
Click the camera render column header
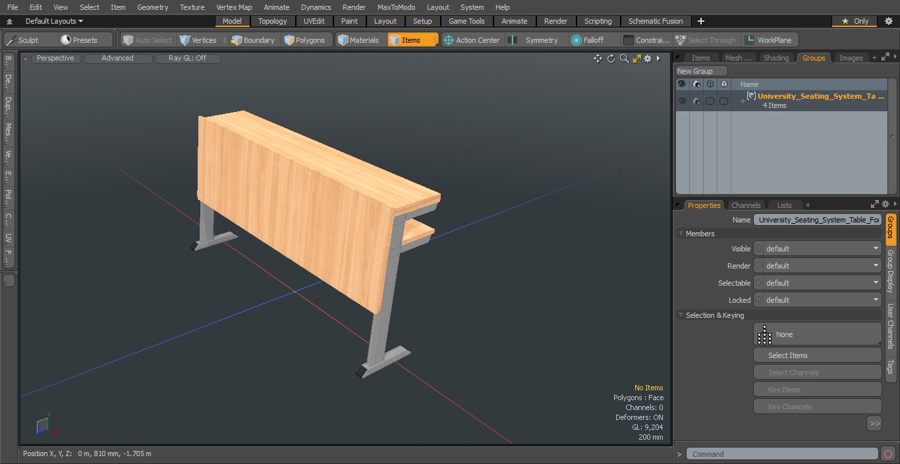point(696,84)
